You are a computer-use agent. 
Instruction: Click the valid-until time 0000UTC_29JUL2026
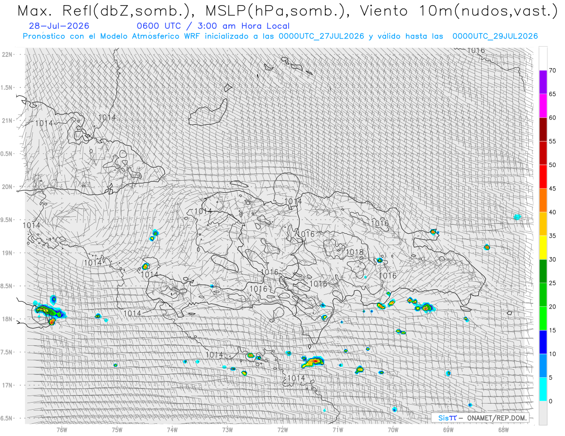click(495, 36)
